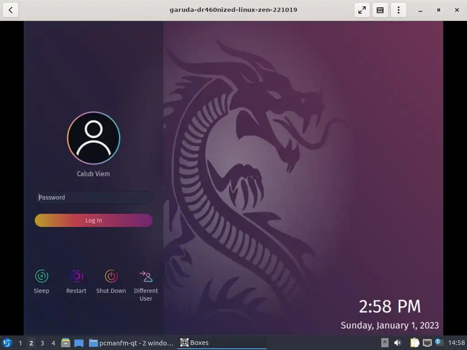This screenshot has width=467, height=350.
Task: Open the keyboard shortcuts button
Action: click(x=380, y=10)
